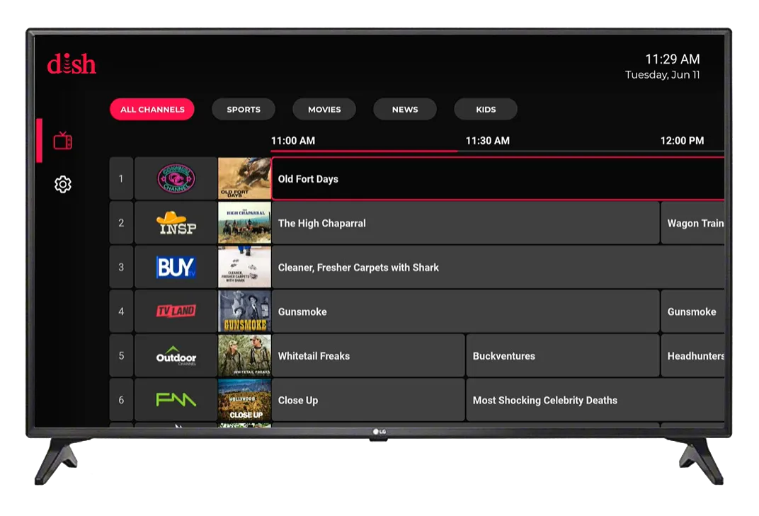
Task: Open the Old Fort Days thumbnail
Action: click(244, 178)
